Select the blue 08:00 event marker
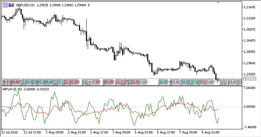261x137 pixels. click(x=49, y=82)
